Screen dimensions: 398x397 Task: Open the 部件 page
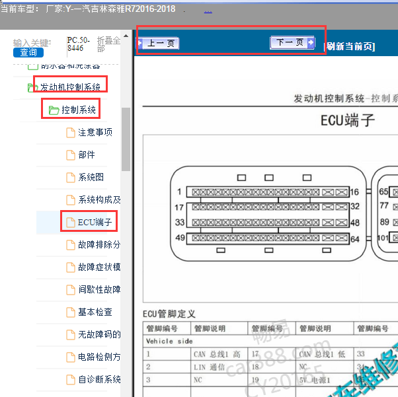coord(87,155)
